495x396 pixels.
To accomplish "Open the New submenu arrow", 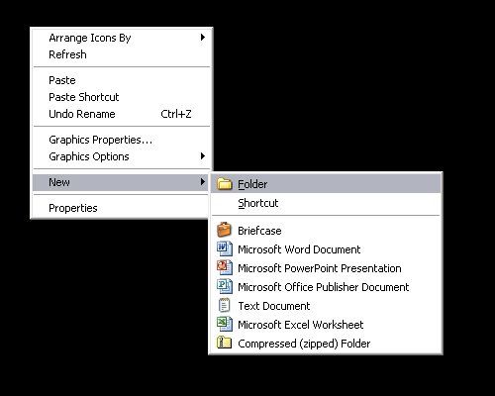I will 203,181.
